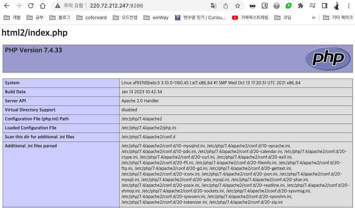The image size is (355, 208).
Task: Click the Loaded Configuration File label
Action: click(x=31, y=128)
